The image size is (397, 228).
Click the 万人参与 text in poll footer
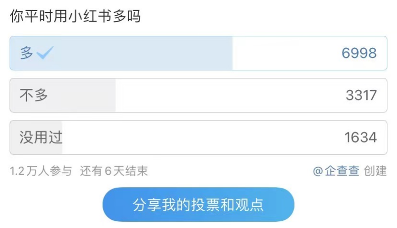coord(49,171)
